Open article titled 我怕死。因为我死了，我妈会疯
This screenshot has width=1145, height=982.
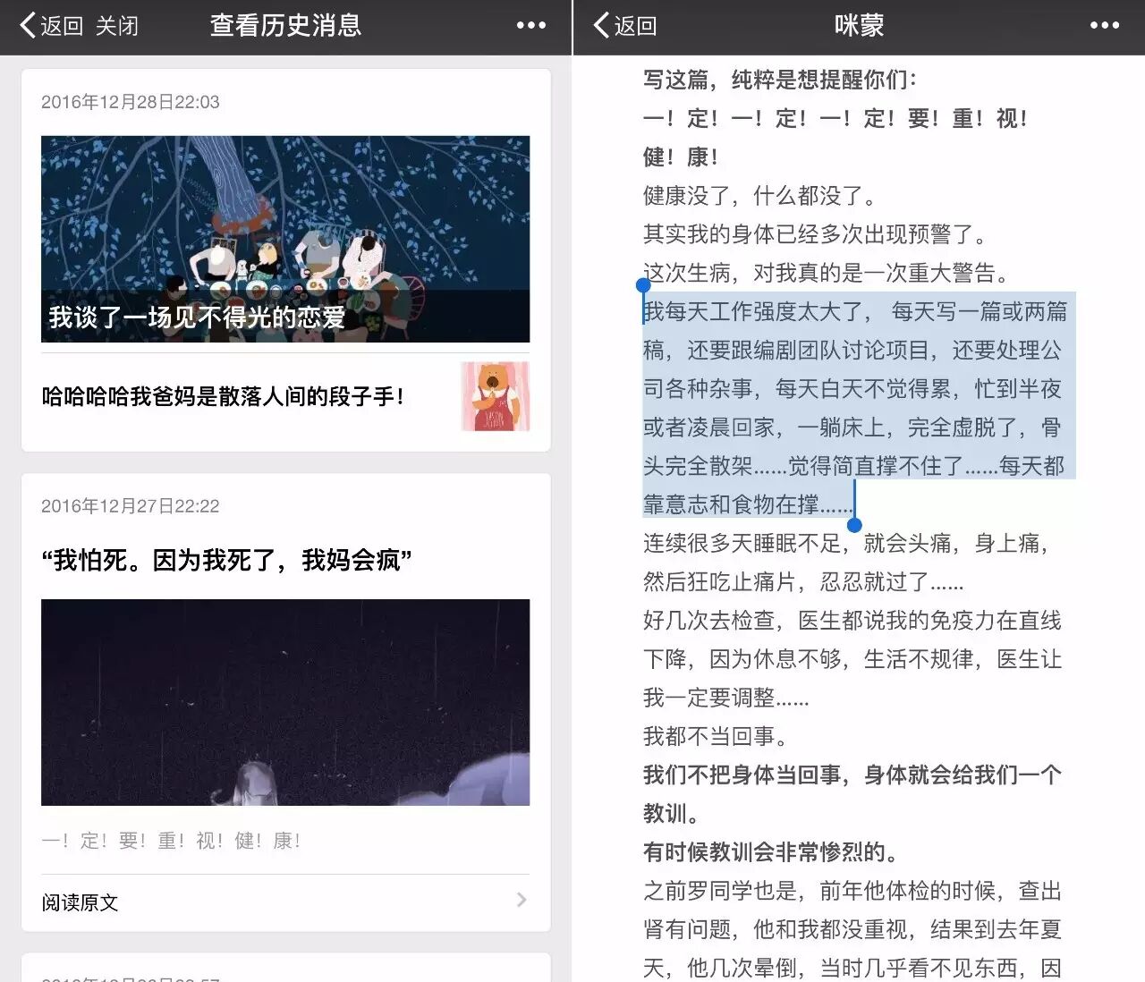click(x=226, y=560)
